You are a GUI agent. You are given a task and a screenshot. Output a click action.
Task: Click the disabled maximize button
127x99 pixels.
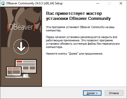(x=109, y=3)
